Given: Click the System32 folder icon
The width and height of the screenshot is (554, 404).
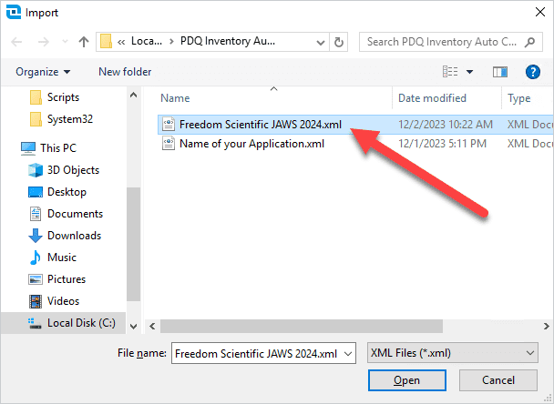Looking at the screenshot, I should (36, 119).
